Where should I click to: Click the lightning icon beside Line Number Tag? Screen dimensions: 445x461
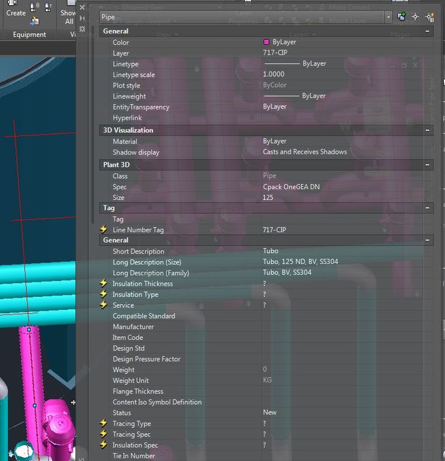point(103,230)
